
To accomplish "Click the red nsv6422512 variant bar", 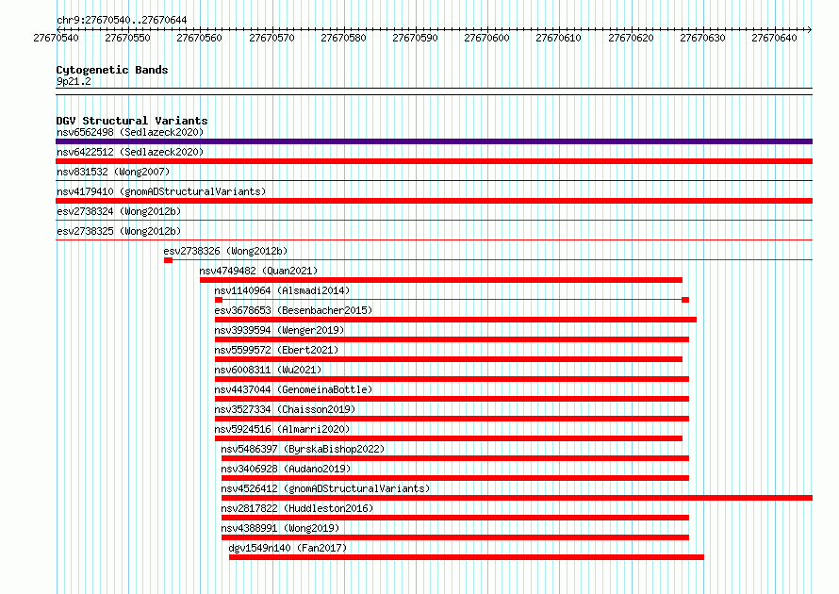I will tap(434, 161).
